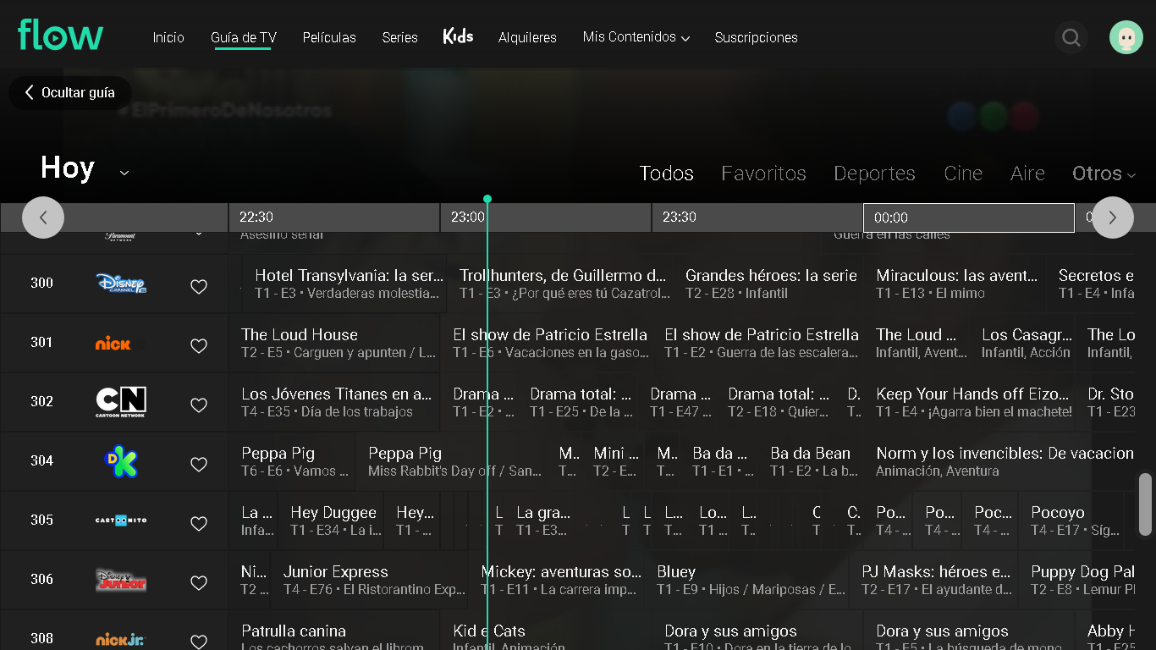The image size is (1156, 650).
Task: Favorite channel 300 with the heart
Action: point(199,287)
